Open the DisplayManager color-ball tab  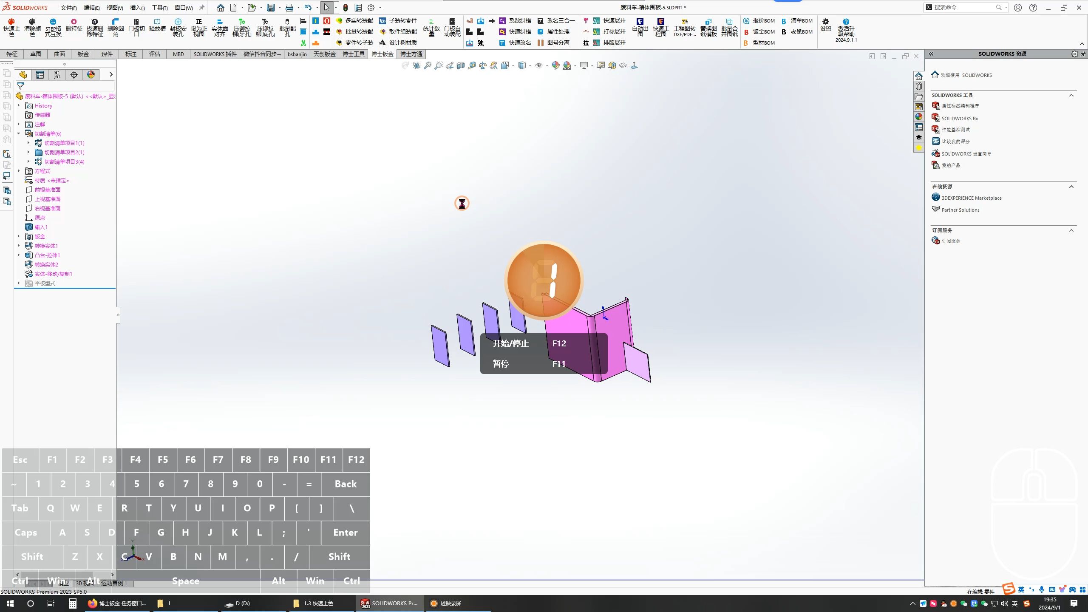[x=91, y=75]
